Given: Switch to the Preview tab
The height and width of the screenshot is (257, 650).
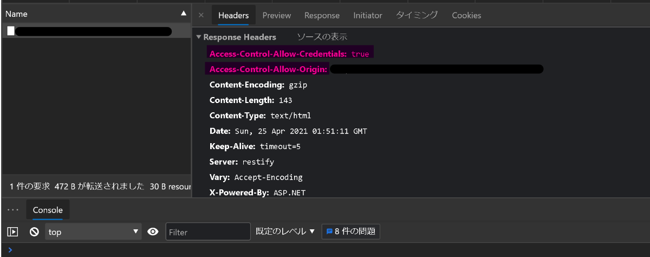Looking at the screenshot, I should [x=276, y=15].
